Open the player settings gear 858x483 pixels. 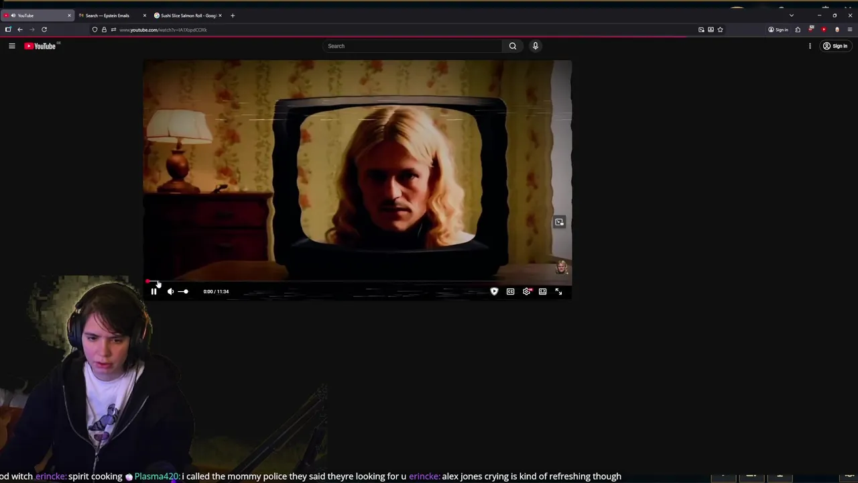pos(527,291)
